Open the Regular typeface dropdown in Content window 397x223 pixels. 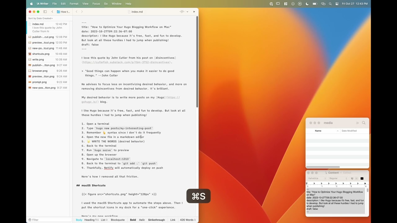(338, 178)
